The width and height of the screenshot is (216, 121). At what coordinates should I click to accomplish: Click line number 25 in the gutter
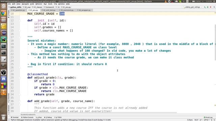12,64
